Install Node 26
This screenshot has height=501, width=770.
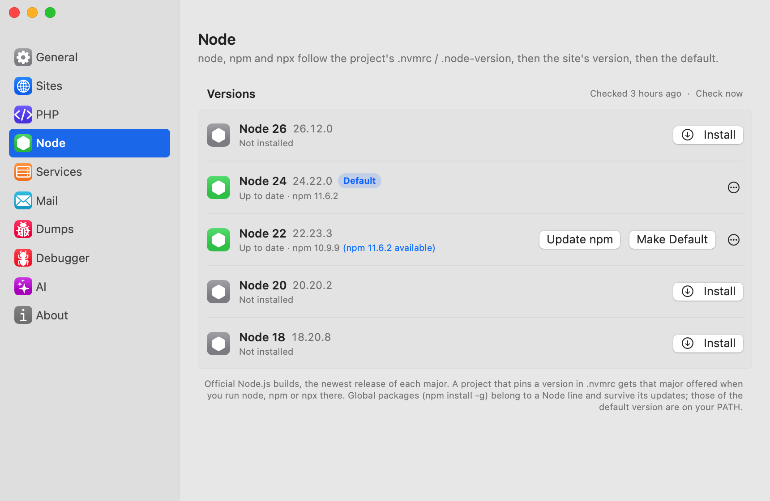[708, 135]
